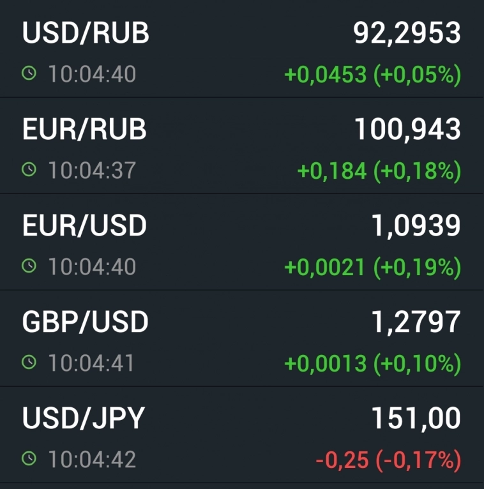Click the red -0,25 (-0,17%) change
Viewport: 484px width, 489px height.
pyautogui.click(x=388, y=460)
